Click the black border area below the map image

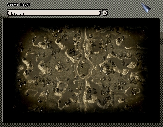click(x=81, y=118)
